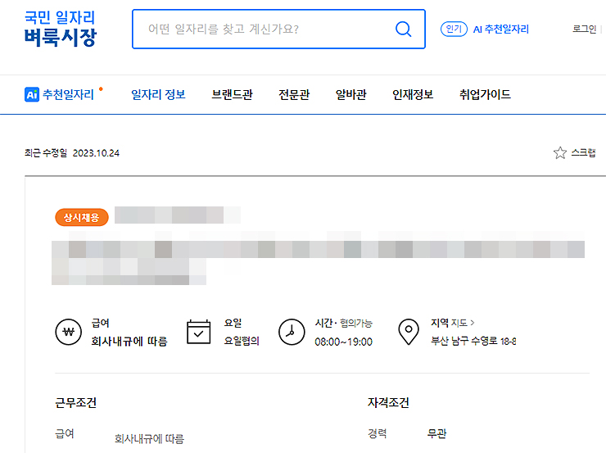This screenshot has width=606, height=453.
Task: Click the magnifier search icon
Action: tap(404, 29)
